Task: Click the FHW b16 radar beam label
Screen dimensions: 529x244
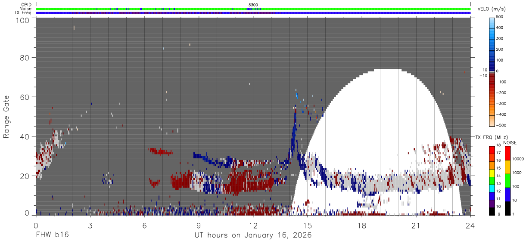Action: (x=52, y=235)
